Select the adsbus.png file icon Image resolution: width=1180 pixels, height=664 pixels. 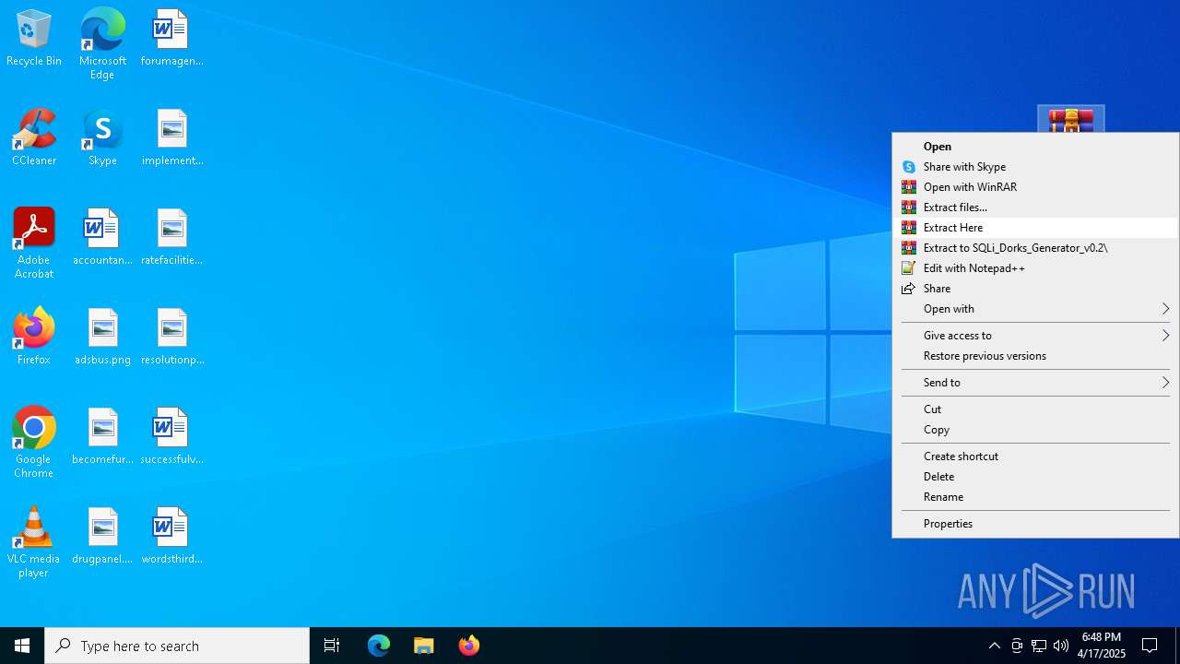[102, 338]
